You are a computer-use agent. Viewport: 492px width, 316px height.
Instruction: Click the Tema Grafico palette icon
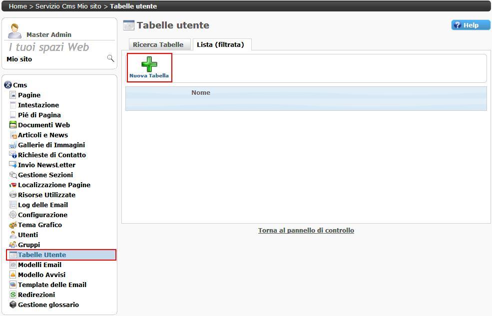[13, 225]
